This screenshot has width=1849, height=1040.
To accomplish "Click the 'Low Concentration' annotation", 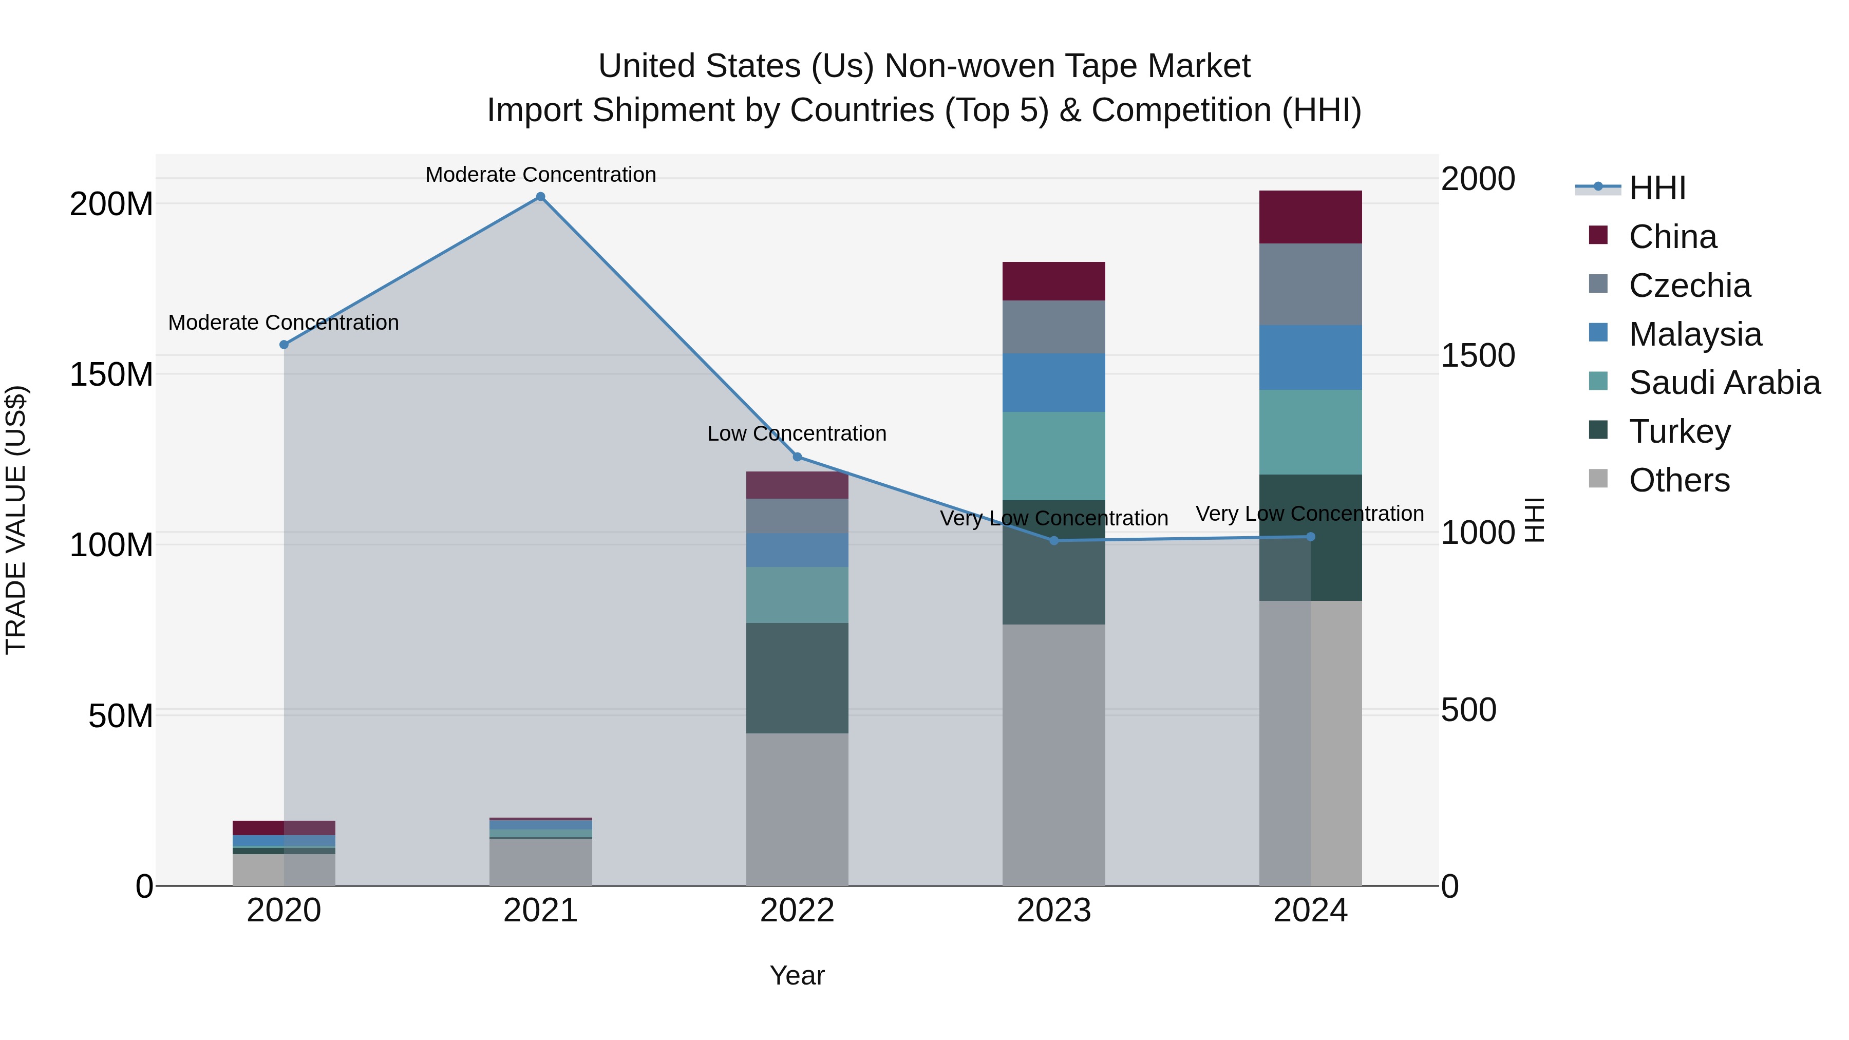I will coord(797,433).
